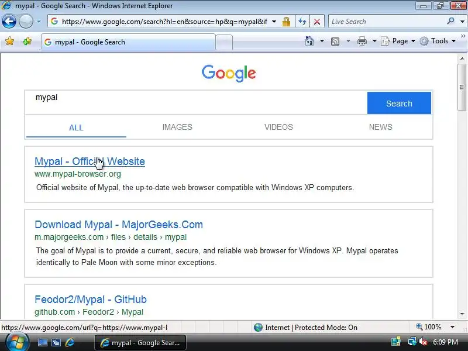Click the Show Desktop quick launch icon

pyautogui.click(x=42, y=342)
